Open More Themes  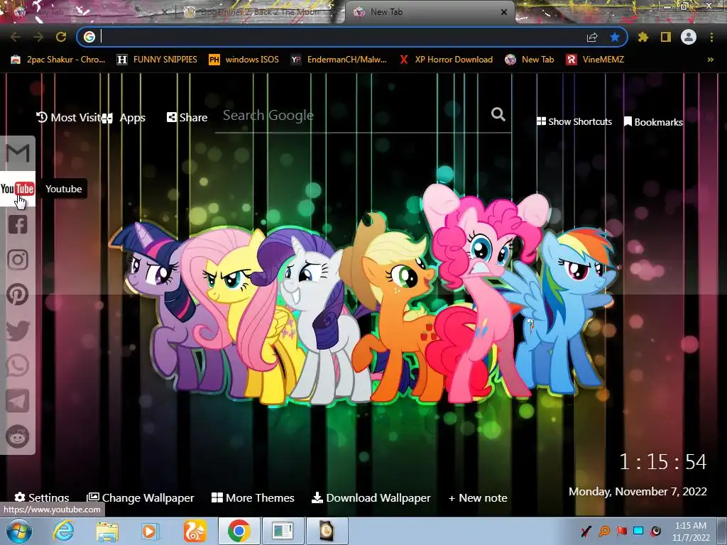pos(253,497)
